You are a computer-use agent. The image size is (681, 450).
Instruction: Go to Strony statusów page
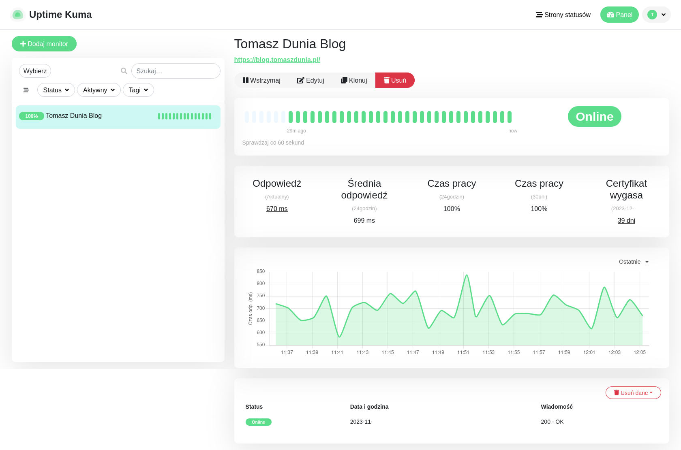[x=563, y=15]
